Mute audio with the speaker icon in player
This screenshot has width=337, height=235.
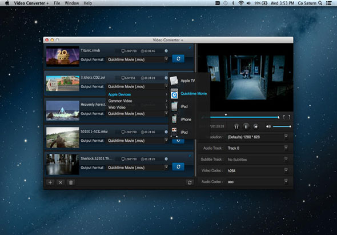pos(268,126)
